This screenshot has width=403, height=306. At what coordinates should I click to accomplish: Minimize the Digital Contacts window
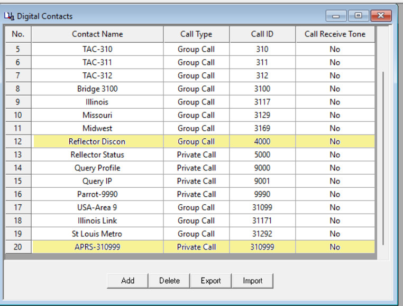[x=336, y=16]
